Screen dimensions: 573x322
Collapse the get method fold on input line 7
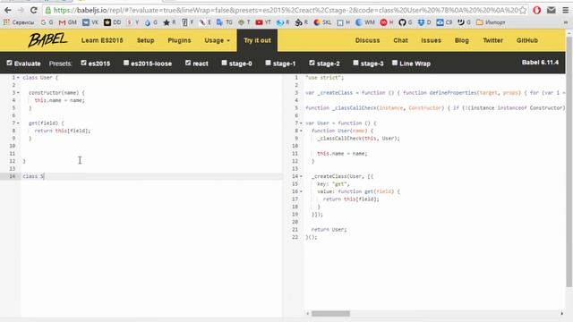pyautogui.click(x=18, y=123)
